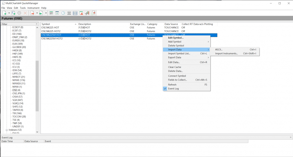Choose ASCII... from Import Data submenu
The image size is (293, 157).
(235, 49)
